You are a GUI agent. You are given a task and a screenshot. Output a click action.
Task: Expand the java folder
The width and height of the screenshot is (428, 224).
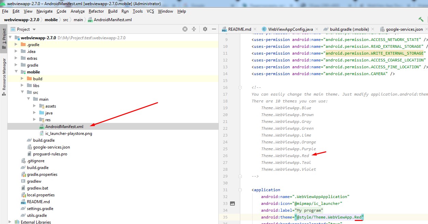[x=34, y=113]
